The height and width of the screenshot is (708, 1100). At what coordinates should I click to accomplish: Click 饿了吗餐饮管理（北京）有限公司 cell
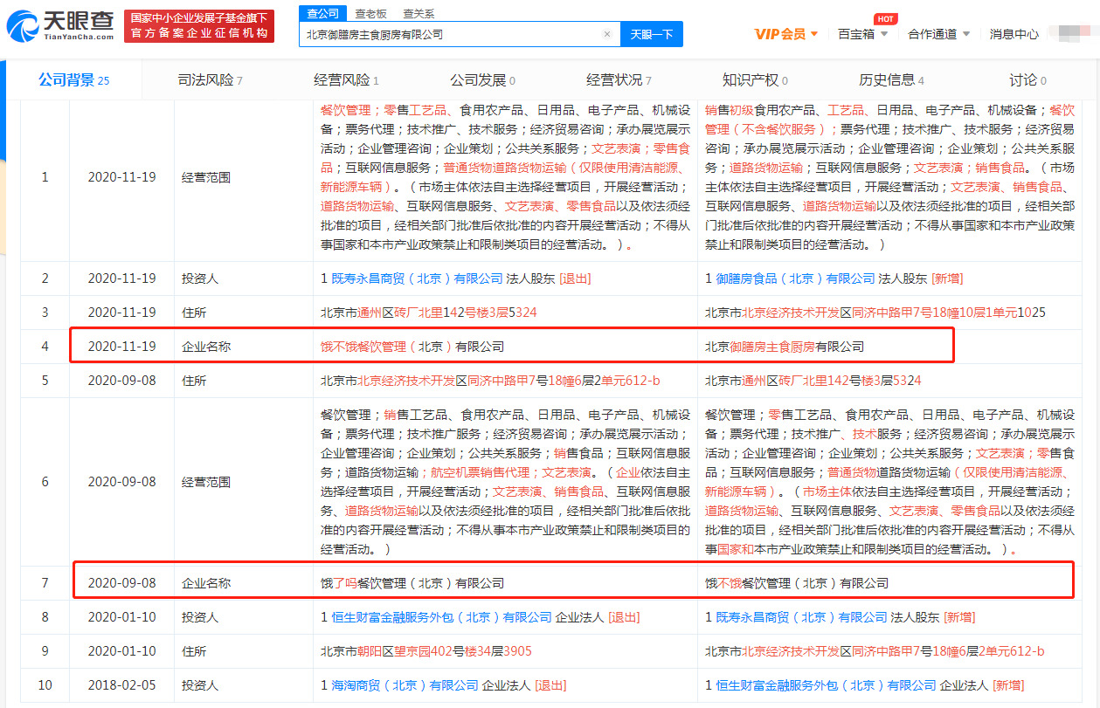tap(412, 583)
